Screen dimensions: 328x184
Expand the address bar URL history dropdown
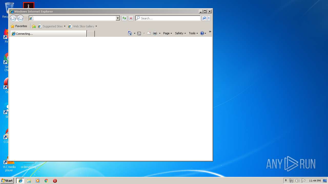pyautogui.click(x=118, y=18)
